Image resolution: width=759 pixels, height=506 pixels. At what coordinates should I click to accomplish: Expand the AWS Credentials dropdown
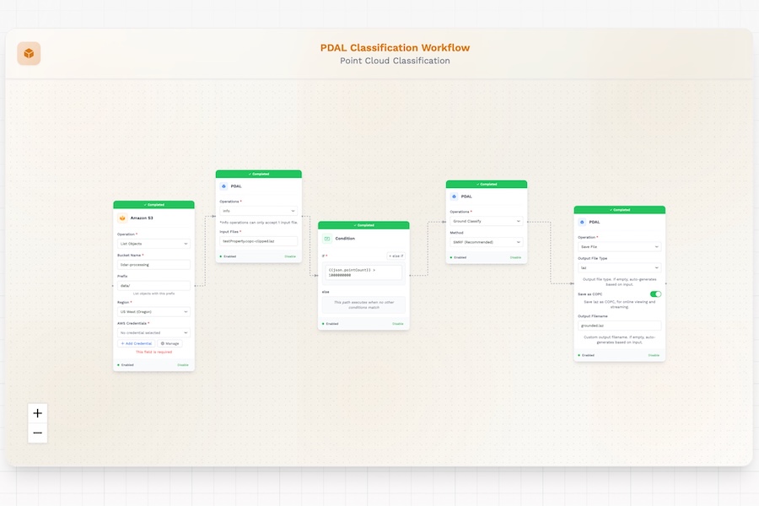tap(153, 332)
